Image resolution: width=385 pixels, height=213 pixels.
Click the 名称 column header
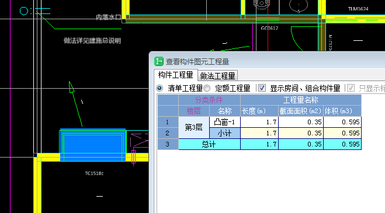(225, 111)
